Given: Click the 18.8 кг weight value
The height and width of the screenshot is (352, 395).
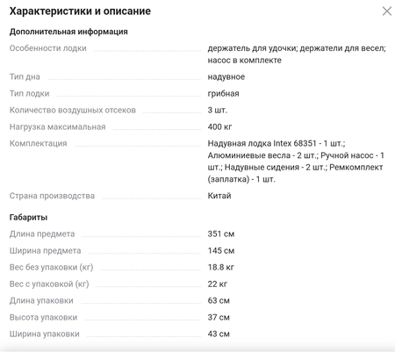Looking at the screenshot, I should coord(221,268).
